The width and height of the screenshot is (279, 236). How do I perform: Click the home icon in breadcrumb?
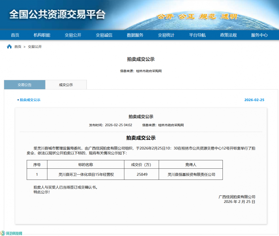[9, 47]
